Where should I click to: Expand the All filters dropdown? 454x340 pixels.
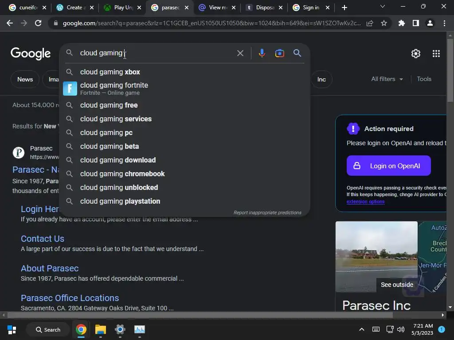click(x=387, y=79)
